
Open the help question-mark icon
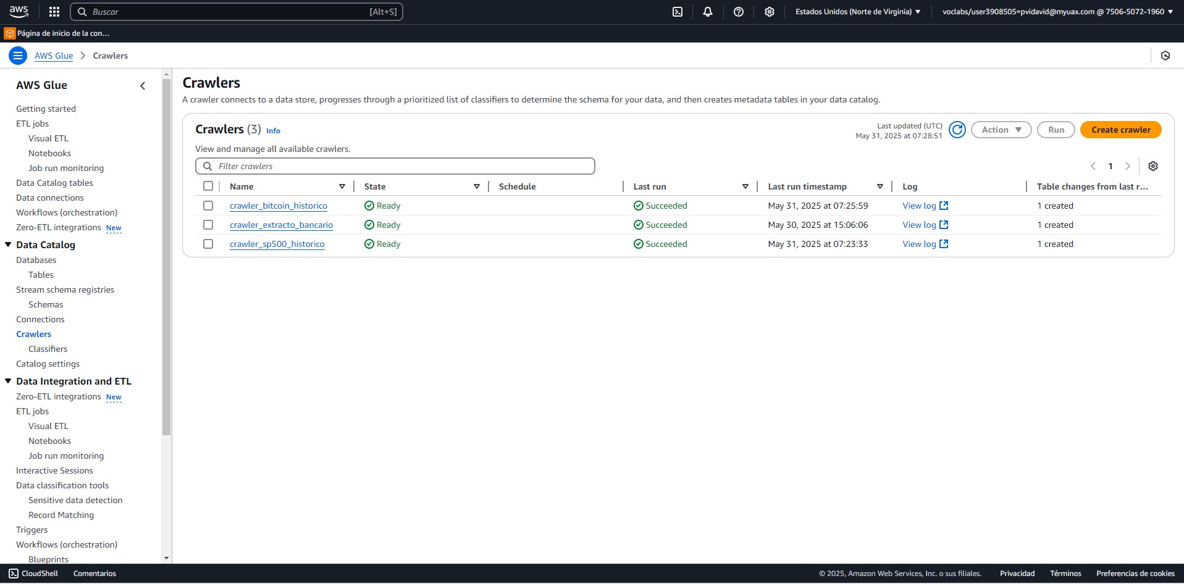739,12
